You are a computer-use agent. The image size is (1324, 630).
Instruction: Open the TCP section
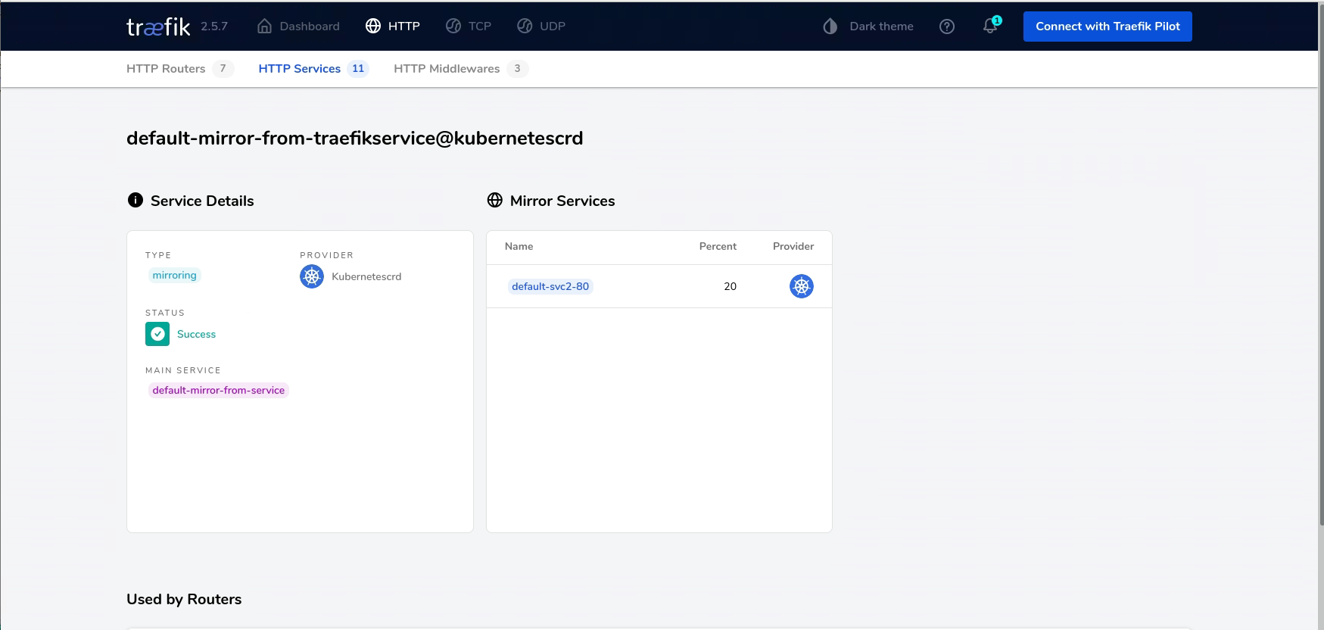click(469, 27)
